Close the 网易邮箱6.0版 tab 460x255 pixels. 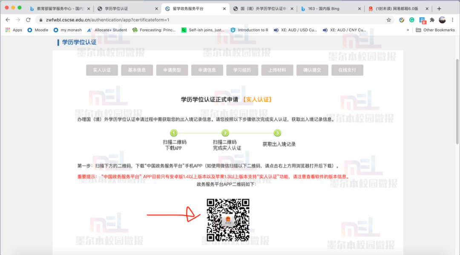pyautogui.click(x=427, y=9)
